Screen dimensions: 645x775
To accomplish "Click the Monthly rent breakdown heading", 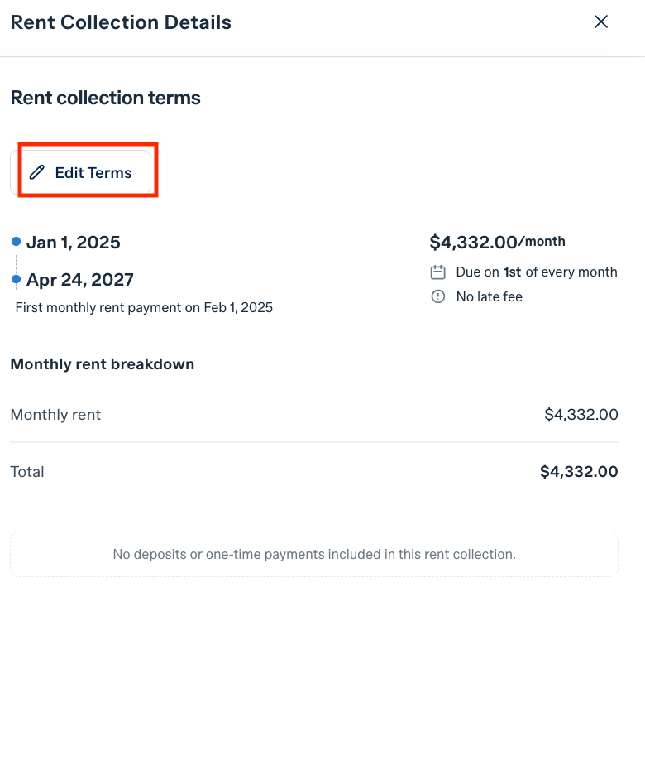I will pos(103,364).
